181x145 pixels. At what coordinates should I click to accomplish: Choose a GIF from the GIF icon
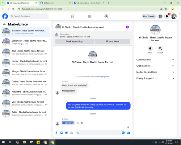tap(72, 133)
